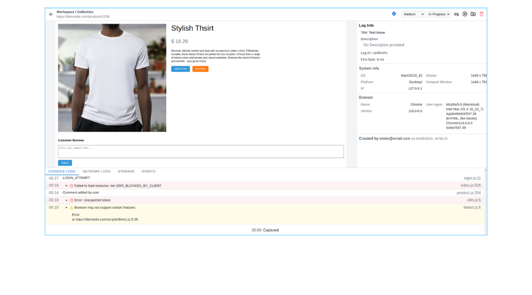
Task: Click error icon on 'Failed to load resource' log
Action: coord(72,186)
